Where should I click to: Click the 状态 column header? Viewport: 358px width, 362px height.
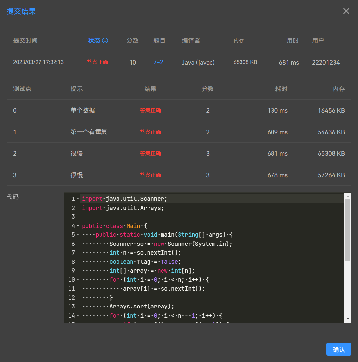(x=94, y=40)
